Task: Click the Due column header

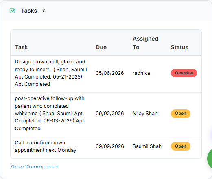Action: pyautogui.click(x=101, y=47)
